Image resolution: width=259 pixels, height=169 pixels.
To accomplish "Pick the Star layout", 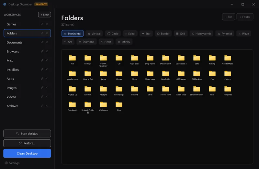I will coord(146,34).
